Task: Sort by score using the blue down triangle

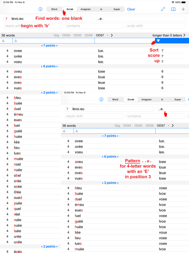Action: pyautogui.click(x=158, y=41)
